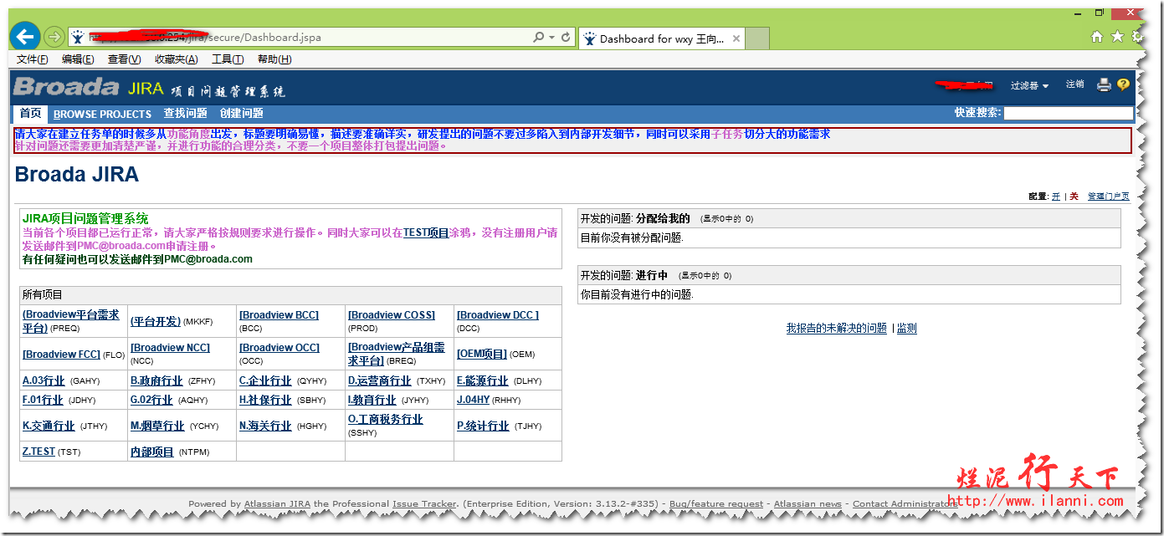Viewport: 1164px width, 536px height.
Task: Click the browser forward arrow button
Action: pyautogui.click(x=54, y=37)
